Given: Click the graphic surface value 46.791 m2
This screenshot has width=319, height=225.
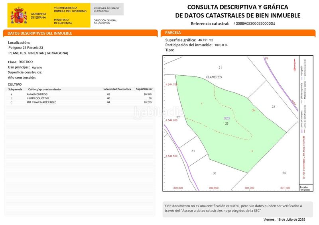Looking at the screenshot, I should 206,40.
